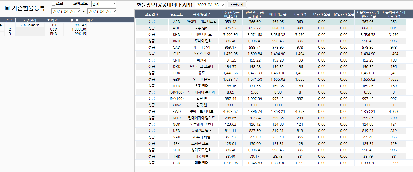Select the SGD currency code cell
413x172 pixels.
[x=176, y=150]
